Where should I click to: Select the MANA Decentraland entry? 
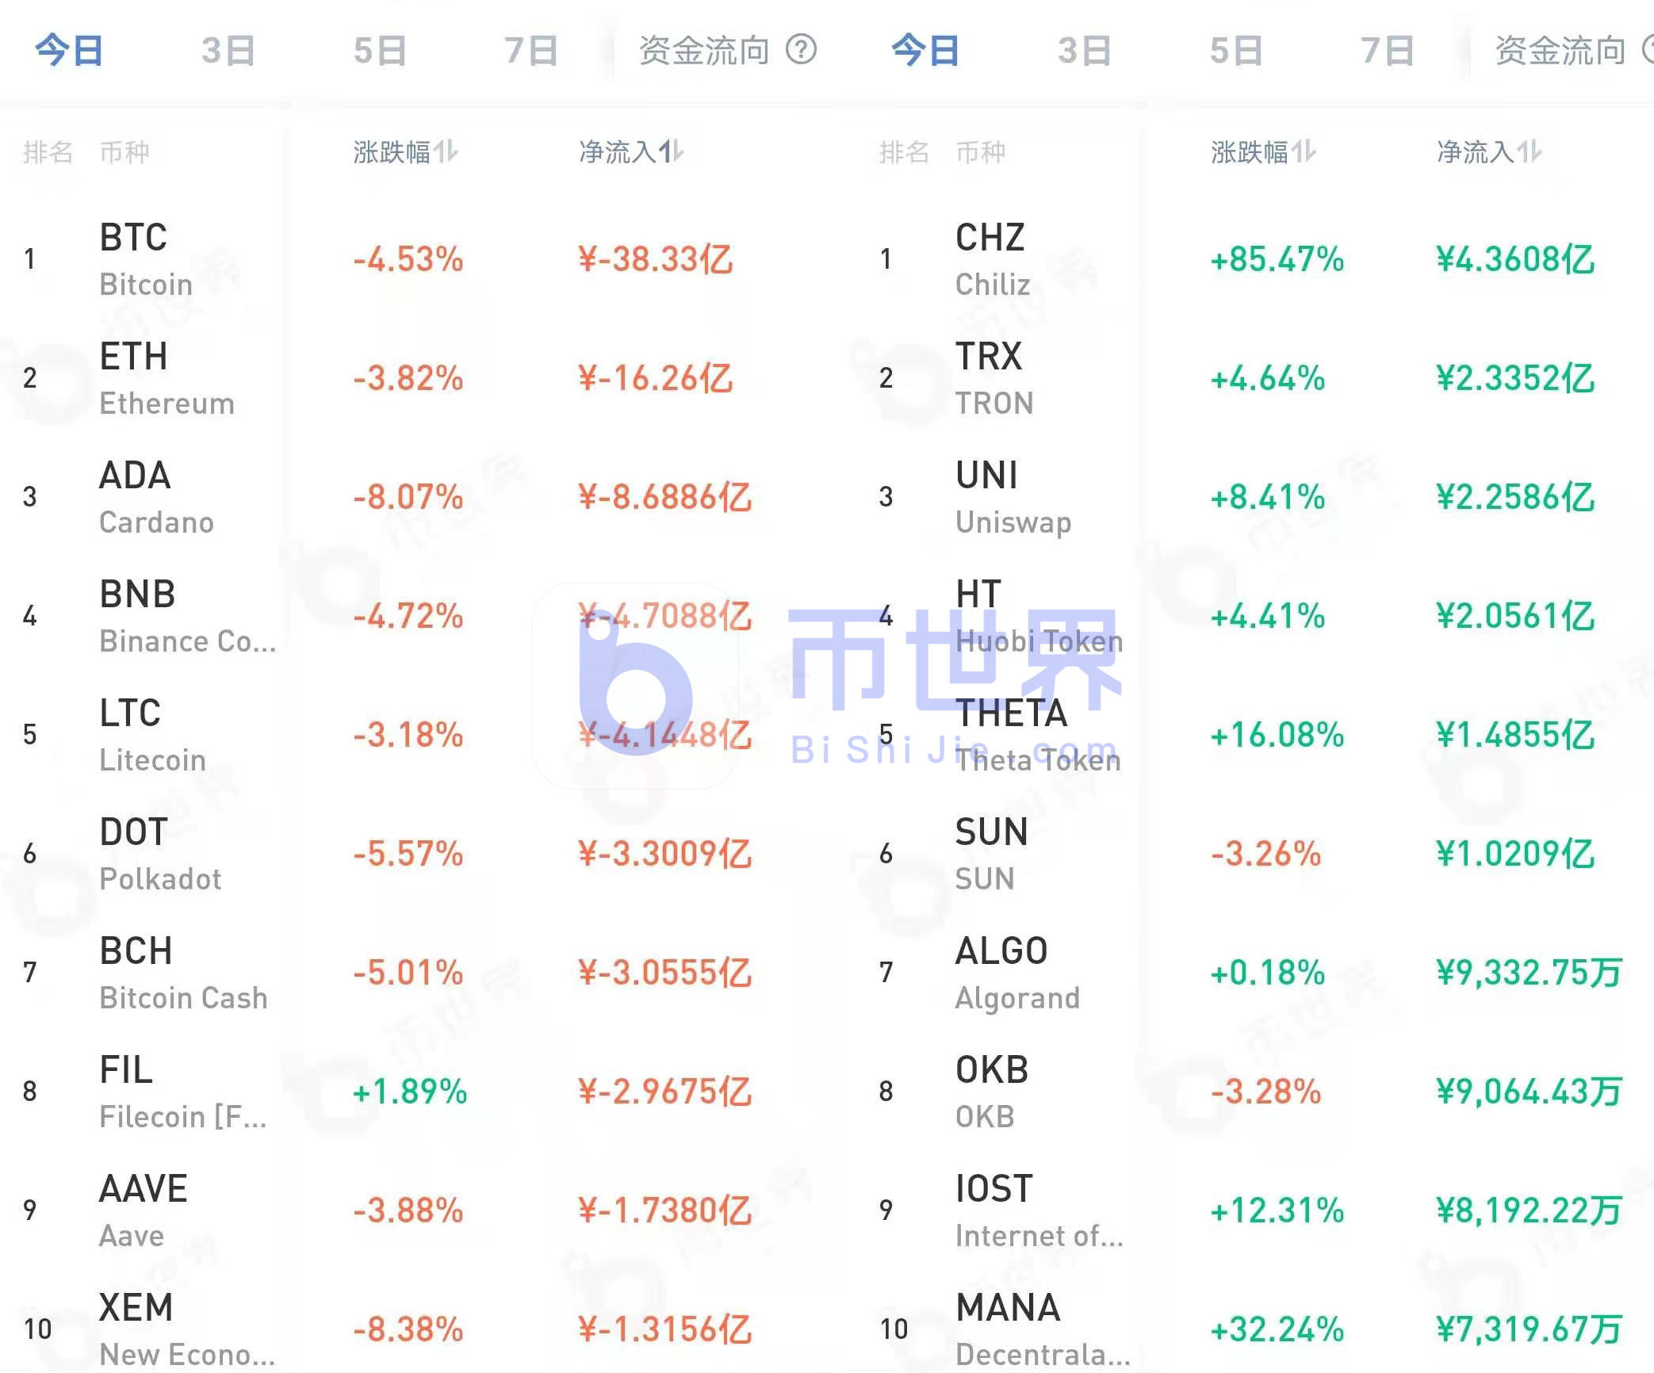point(1042,1329)
